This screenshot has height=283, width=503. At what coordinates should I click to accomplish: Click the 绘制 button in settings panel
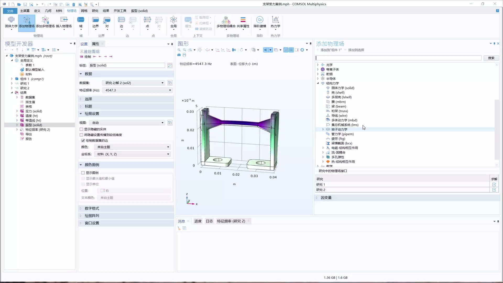87,56
